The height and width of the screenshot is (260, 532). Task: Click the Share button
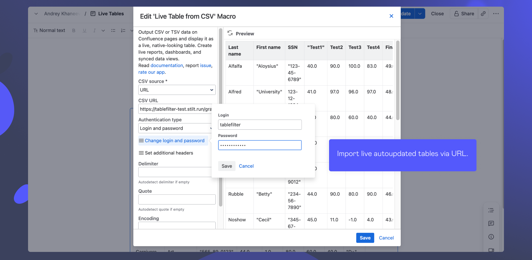tap(464, 14)
